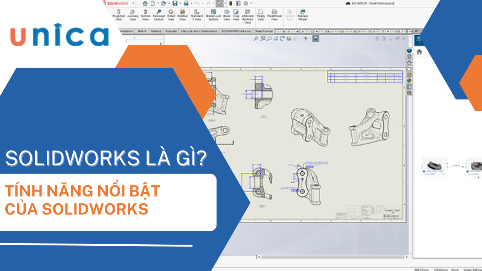Apply a Crop View
This screenshot has width=482, height=271.
click(x=236, y=15)
